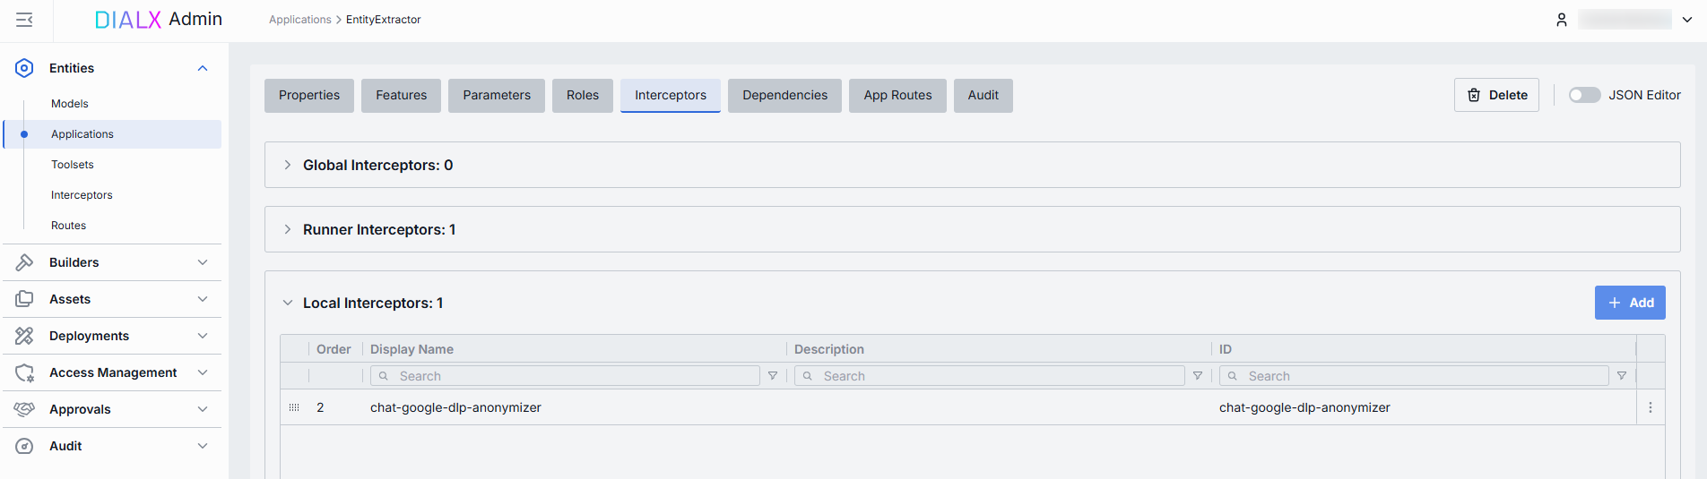Click the Add interceptor button
1707x479 pixels.
pos(1629,303)
